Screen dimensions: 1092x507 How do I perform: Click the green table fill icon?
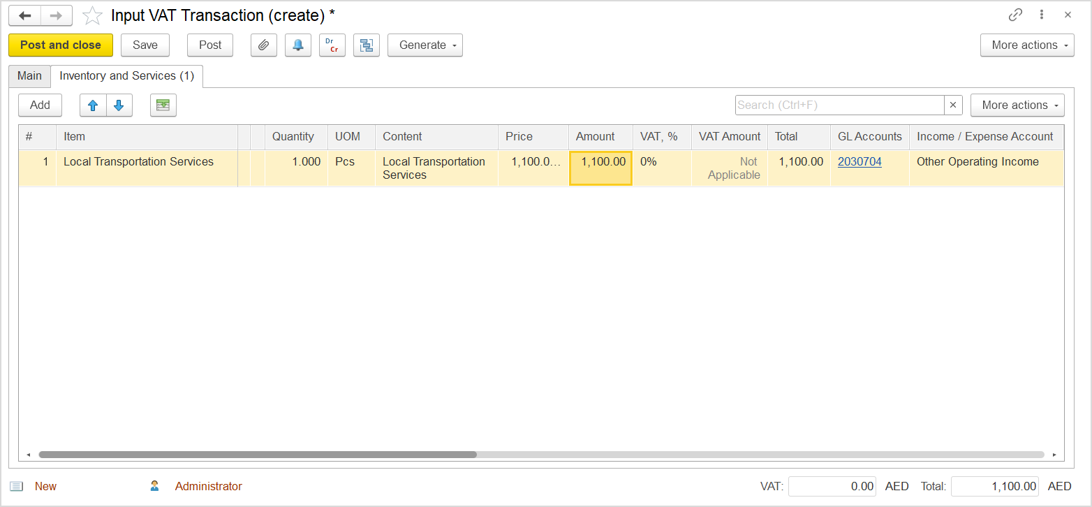[163, 105]
